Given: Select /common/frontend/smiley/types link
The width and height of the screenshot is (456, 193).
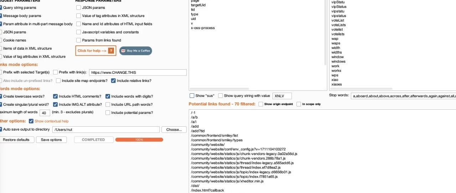Looking at the screenshot, I should [215, 140].
